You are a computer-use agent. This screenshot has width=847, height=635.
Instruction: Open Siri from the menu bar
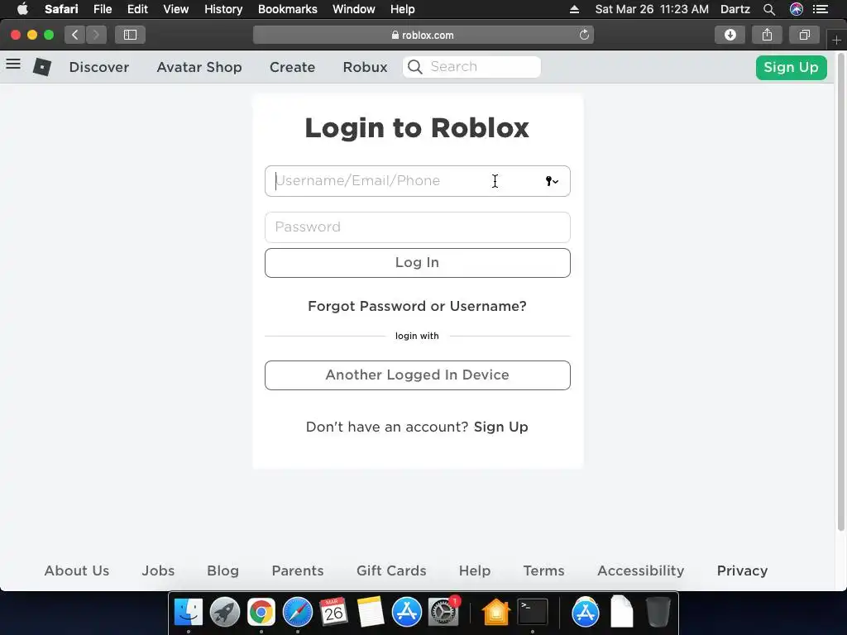click(x=797, y=9)
